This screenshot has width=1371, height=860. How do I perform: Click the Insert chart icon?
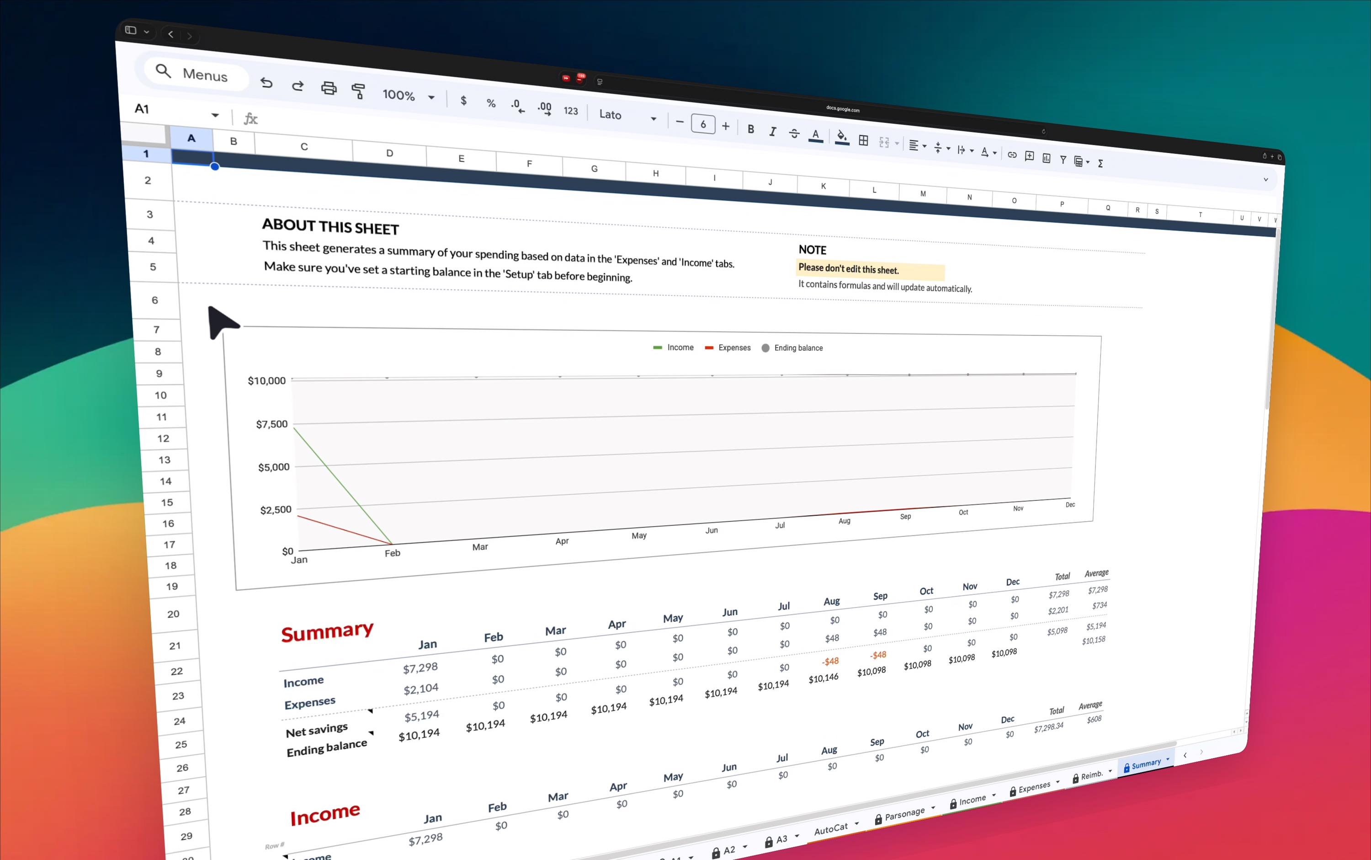pyautogui.click(x=1047, y=158)
